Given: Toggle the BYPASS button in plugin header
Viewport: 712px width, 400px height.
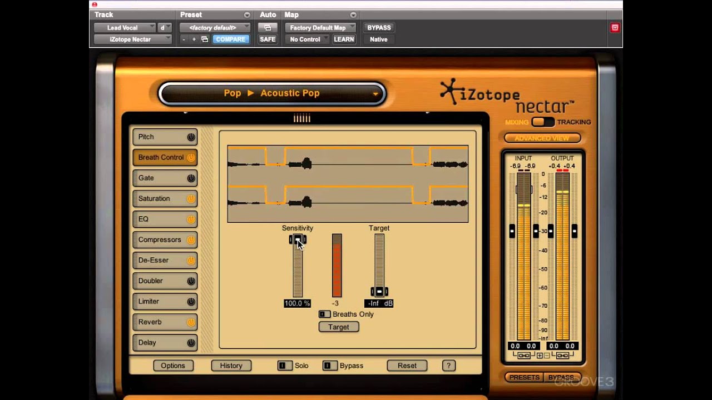Looking at the screenshot, I should pyautogui.click(x=379, y=27).
